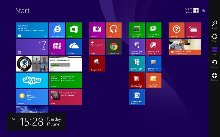Launch Microsoft Office Excel 2007 tile
The width and height of the screenshot is (220, 137).
point(153,30)
